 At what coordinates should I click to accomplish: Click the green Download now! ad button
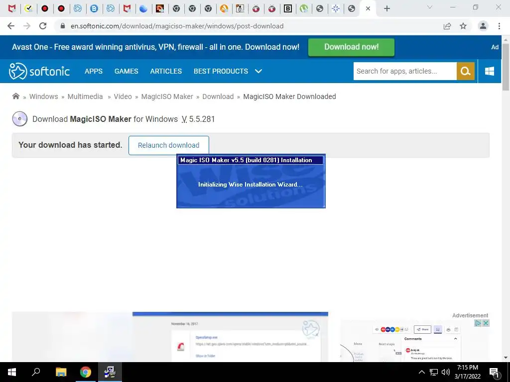(351, 47)
